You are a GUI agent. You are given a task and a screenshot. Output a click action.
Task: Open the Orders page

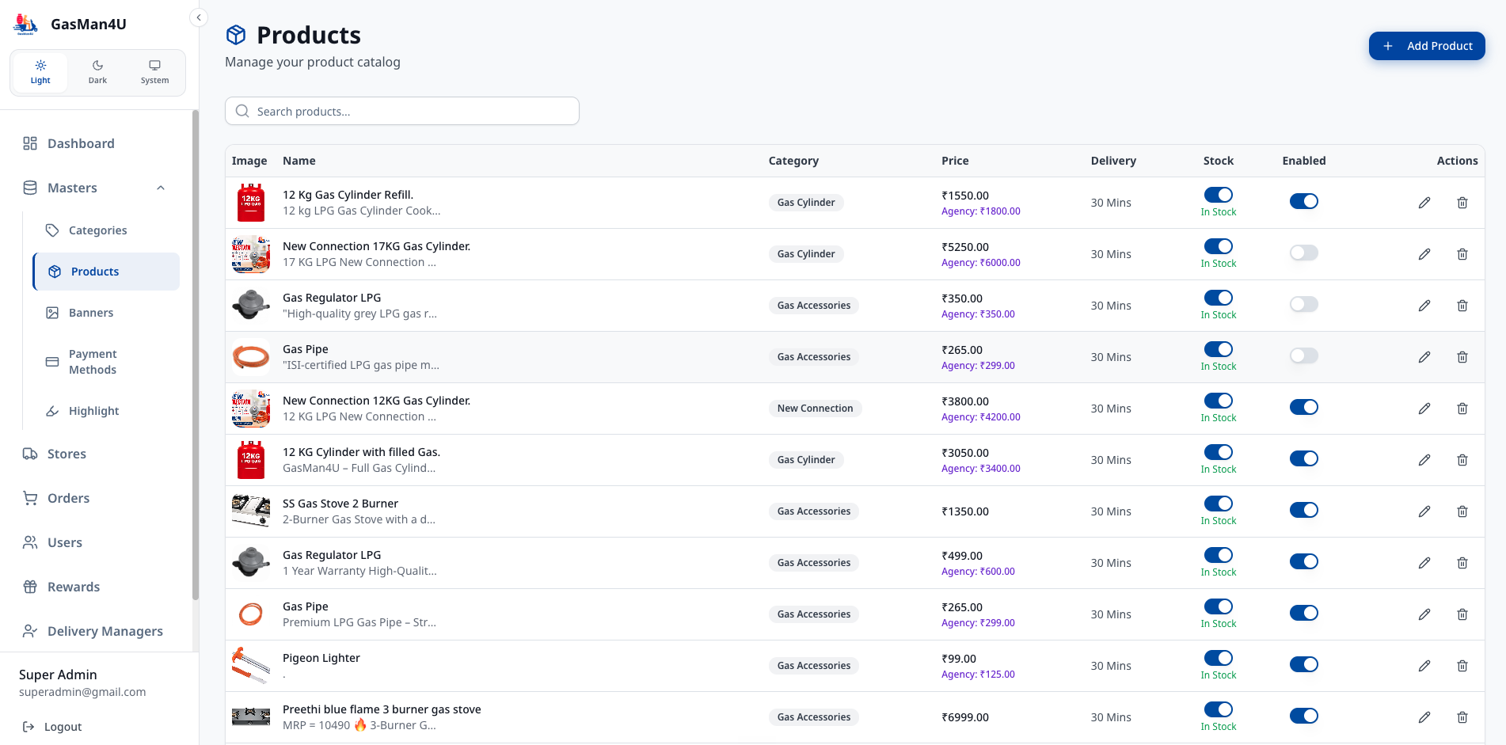[x=97, y=498]
